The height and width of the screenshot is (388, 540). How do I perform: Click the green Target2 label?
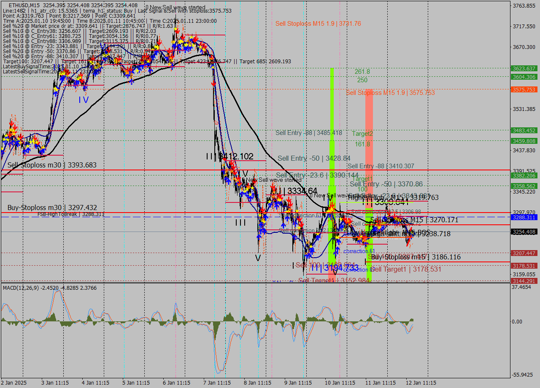[x=363, y=133]
